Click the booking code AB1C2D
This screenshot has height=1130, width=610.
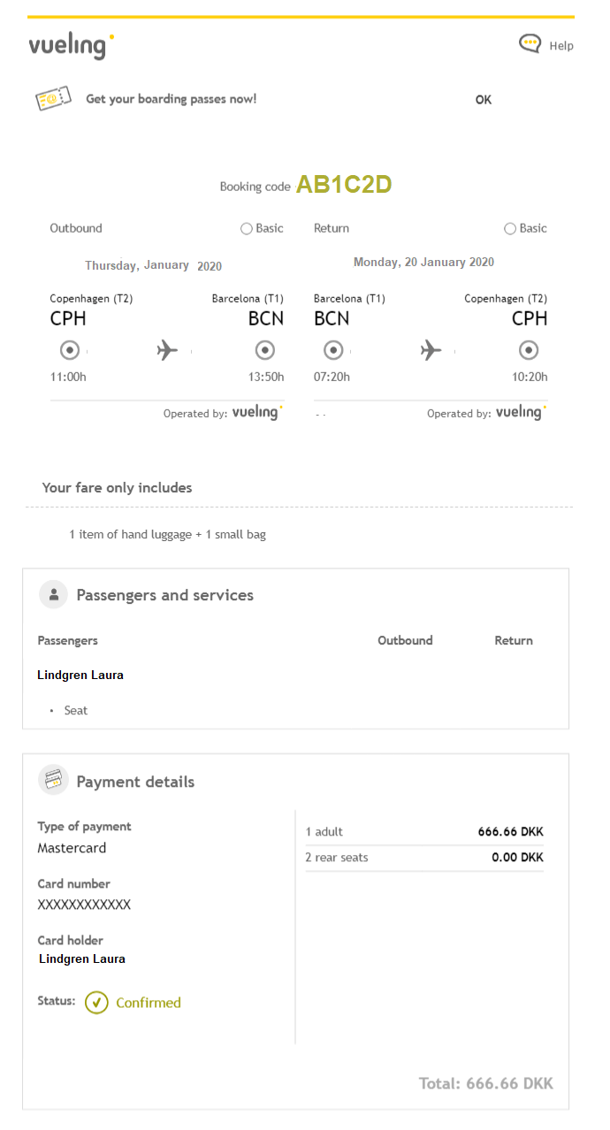(344, 185)
